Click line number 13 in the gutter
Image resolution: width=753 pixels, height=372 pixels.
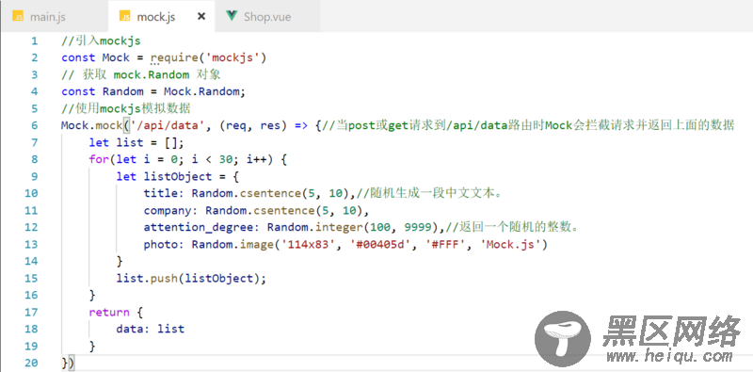pos(31,245)
